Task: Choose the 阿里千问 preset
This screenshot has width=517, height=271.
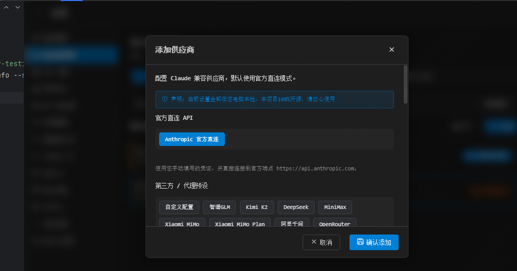Action: pyautogui.click(x=292, y=222)
